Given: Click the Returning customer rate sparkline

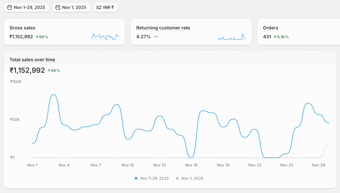Looking at the screenshot, I should 232,37.
